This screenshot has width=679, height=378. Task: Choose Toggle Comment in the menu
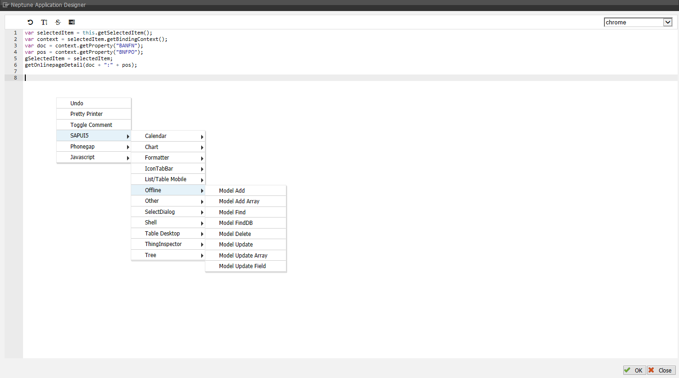[93, 125]
